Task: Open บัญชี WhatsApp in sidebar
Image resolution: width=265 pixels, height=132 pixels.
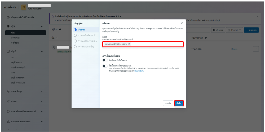Action: 18,83
